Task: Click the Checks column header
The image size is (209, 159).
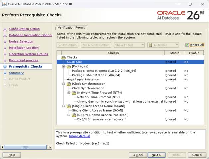Action: tap(113, 53)
